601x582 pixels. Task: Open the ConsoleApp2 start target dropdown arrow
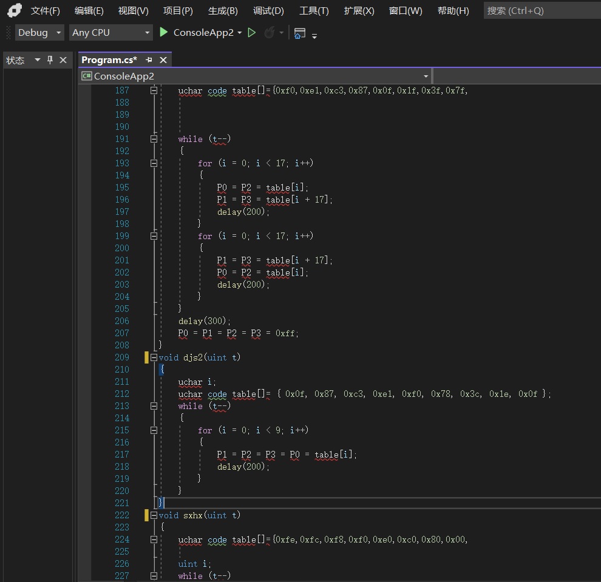pos(240,33)
